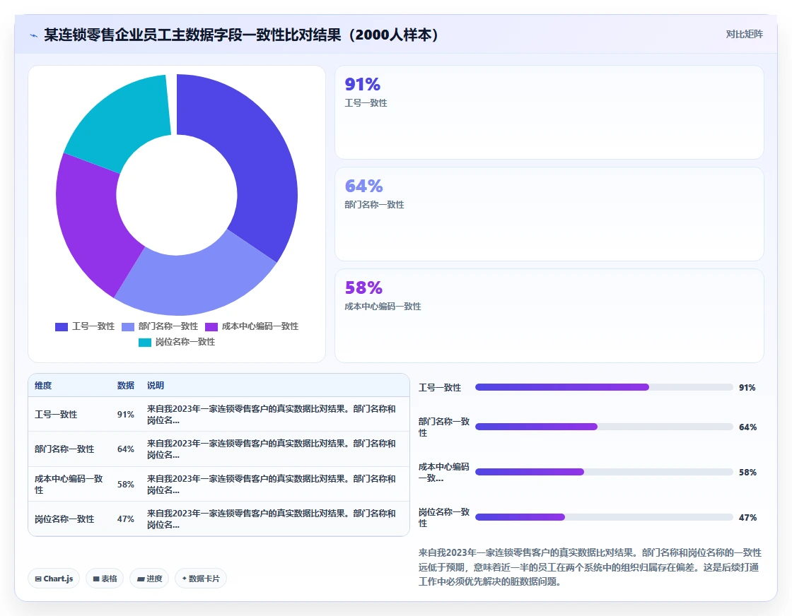Screen dimensions: 792x616
Task: Click the 部门名称一致性 progress bar
Action: pos(604,427)
